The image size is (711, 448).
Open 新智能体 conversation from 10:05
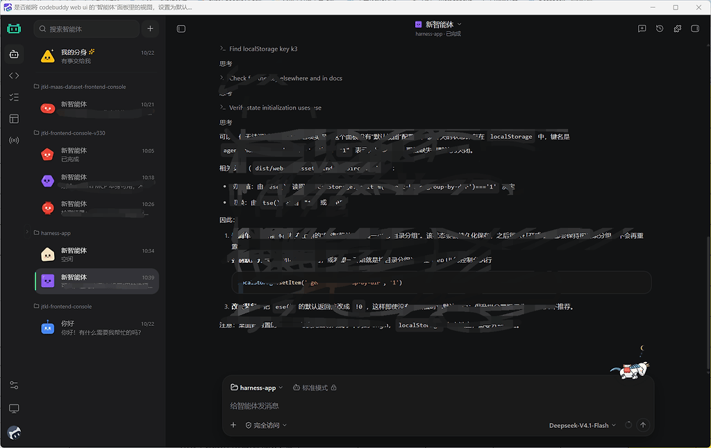(x=97, y=154)
